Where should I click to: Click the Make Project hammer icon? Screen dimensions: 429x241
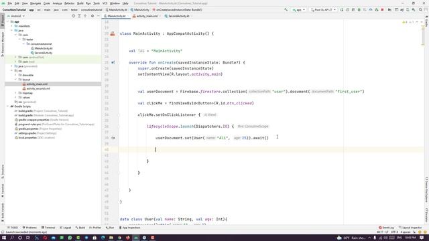(286, 9)
